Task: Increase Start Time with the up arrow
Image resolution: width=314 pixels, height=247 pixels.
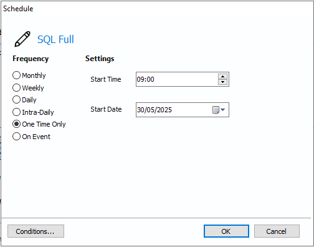Action: [x=222, y=76]
